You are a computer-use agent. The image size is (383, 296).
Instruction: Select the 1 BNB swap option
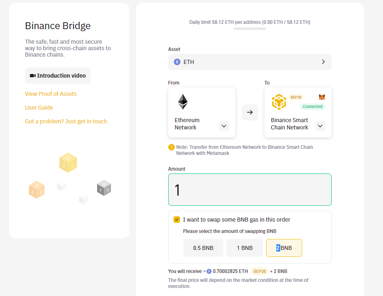point(244,248)
